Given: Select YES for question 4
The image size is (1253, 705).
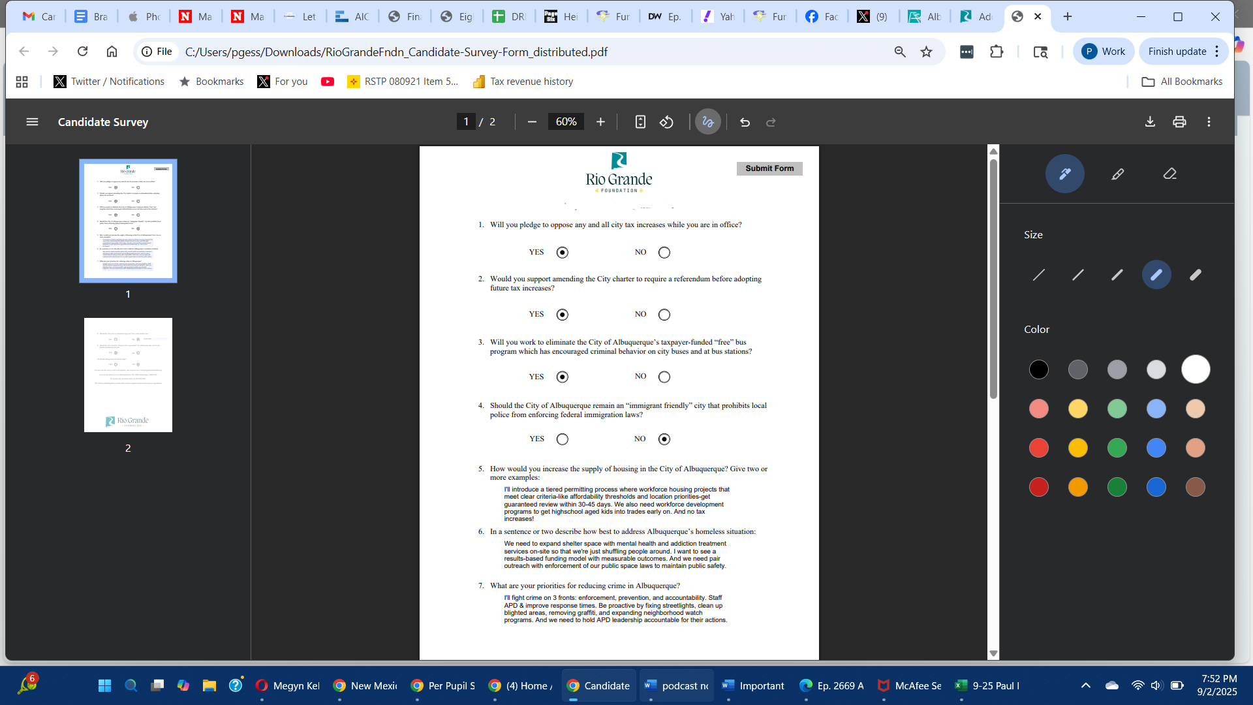Looking at the screenshot, I should pyautogui.click(x=563, y=439).
